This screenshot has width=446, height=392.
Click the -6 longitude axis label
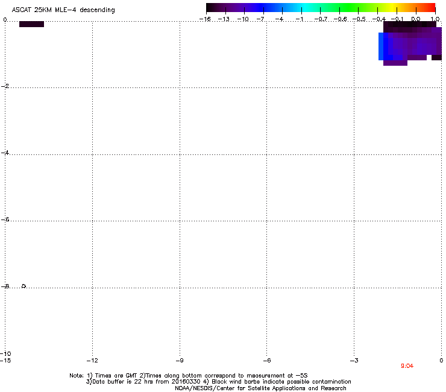267,361
